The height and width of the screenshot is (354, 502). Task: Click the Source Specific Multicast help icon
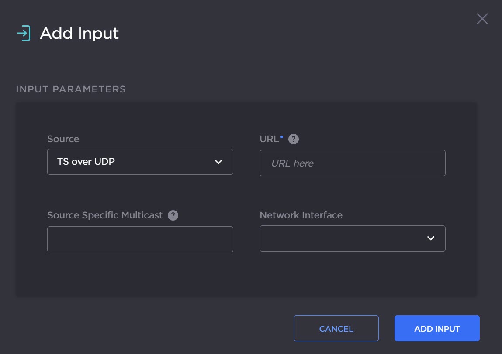[x=173, y=215]
